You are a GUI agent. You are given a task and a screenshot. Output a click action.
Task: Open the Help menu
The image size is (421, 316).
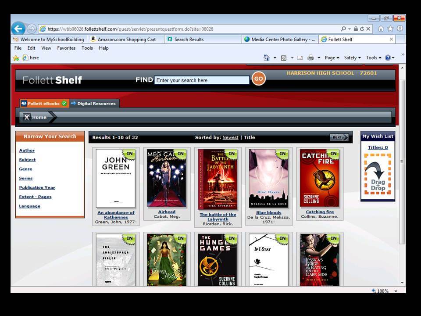(x=103, y=48)
